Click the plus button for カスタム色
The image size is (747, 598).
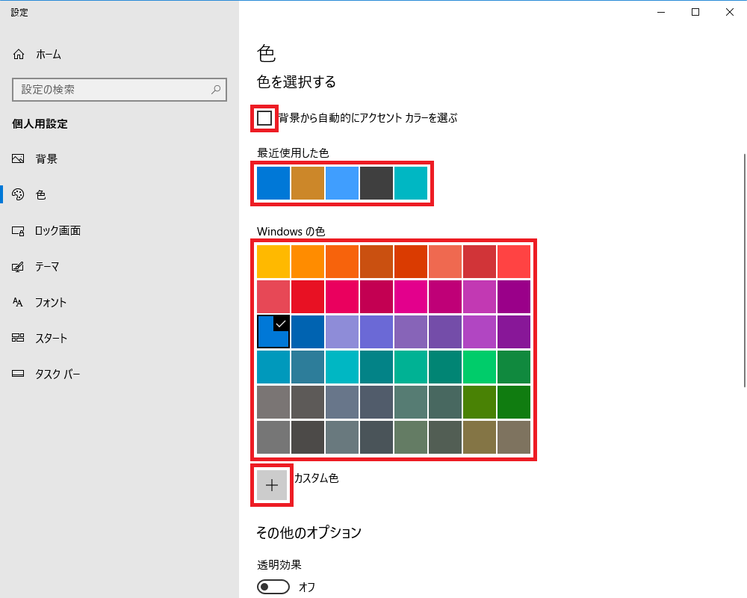pos(272,485)
